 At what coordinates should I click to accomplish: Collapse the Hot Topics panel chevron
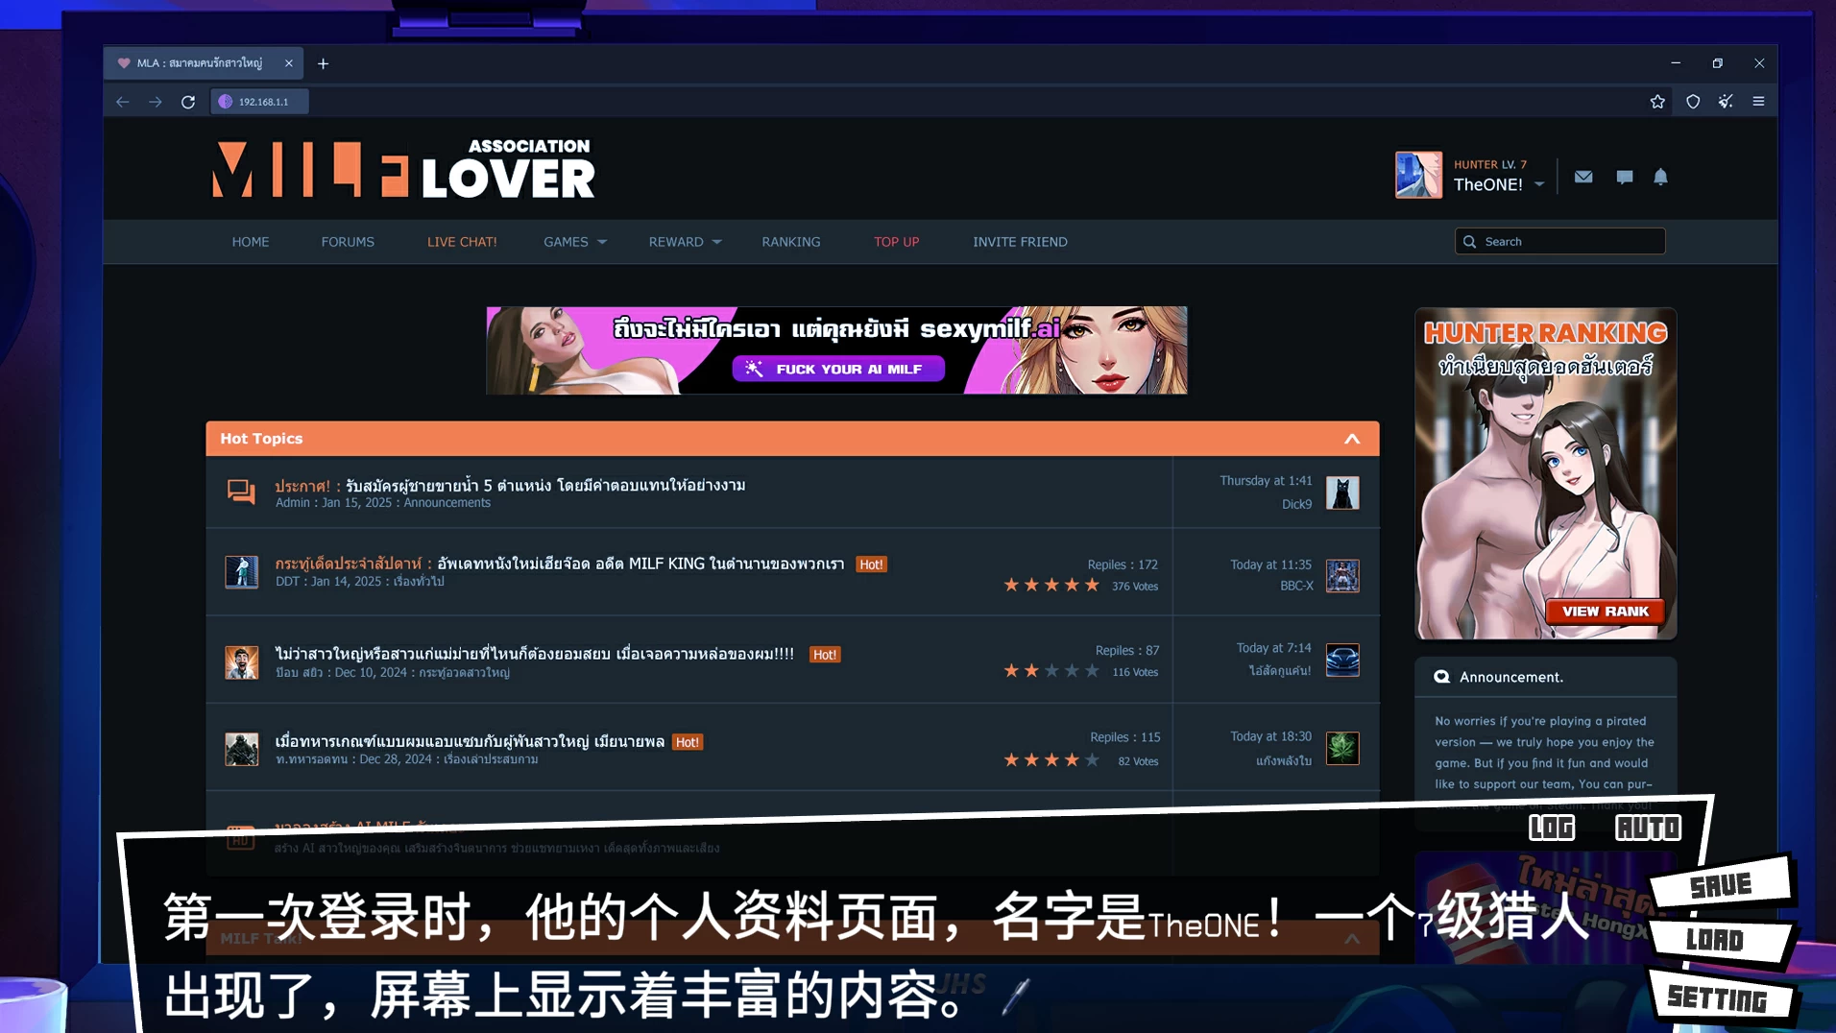[1352, 438]
